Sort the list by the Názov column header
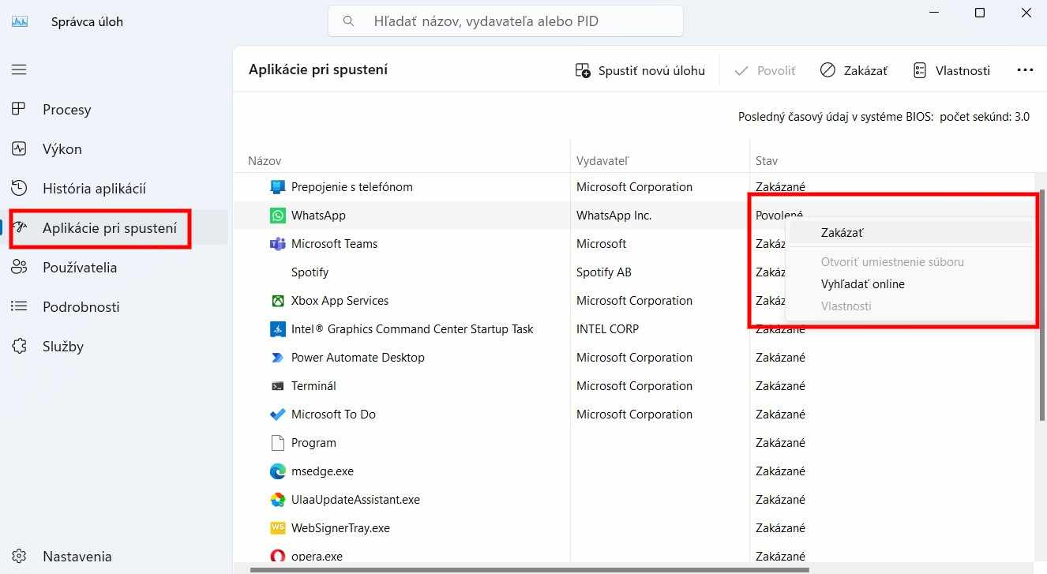The height and width of the screenshot is (574, 1047). click(x=265, y=161)
